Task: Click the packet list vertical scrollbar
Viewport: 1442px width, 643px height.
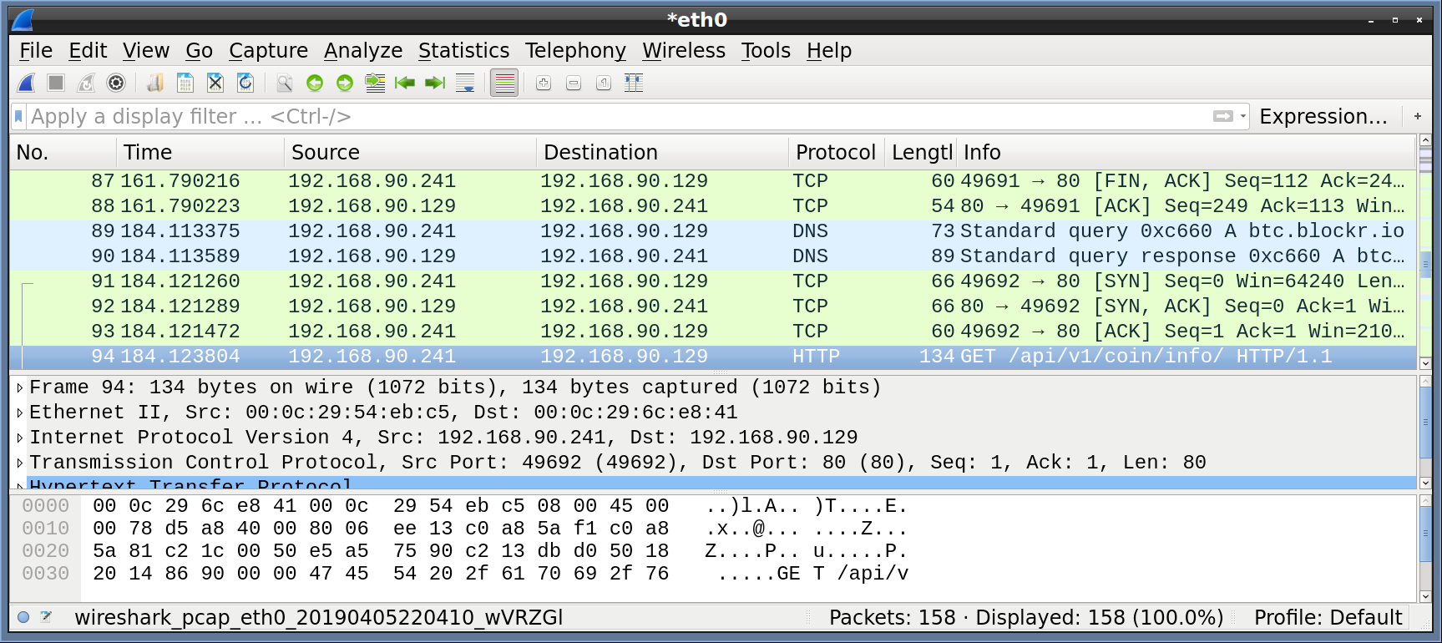Action: click(x=1425, y=252)
